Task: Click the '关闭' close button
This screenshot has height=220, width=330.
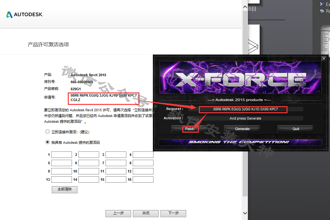Action: point(145,213)
